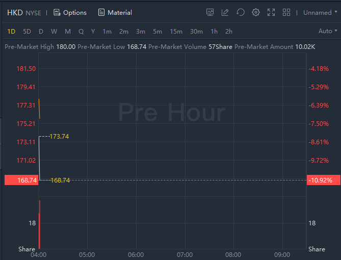Refresh the chart data
Image resolution: width=341 pixels, height=260 pixels.
[241, 12]
